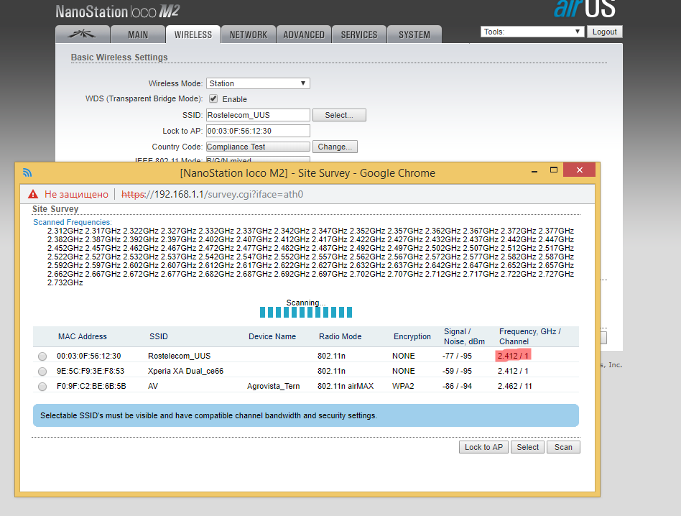Open the Ubiquiti logo tab
681x516 pixels.
[x=83, y=34]
